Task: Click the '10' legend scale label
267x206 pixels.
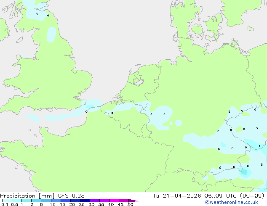Action: click(53, 204)
